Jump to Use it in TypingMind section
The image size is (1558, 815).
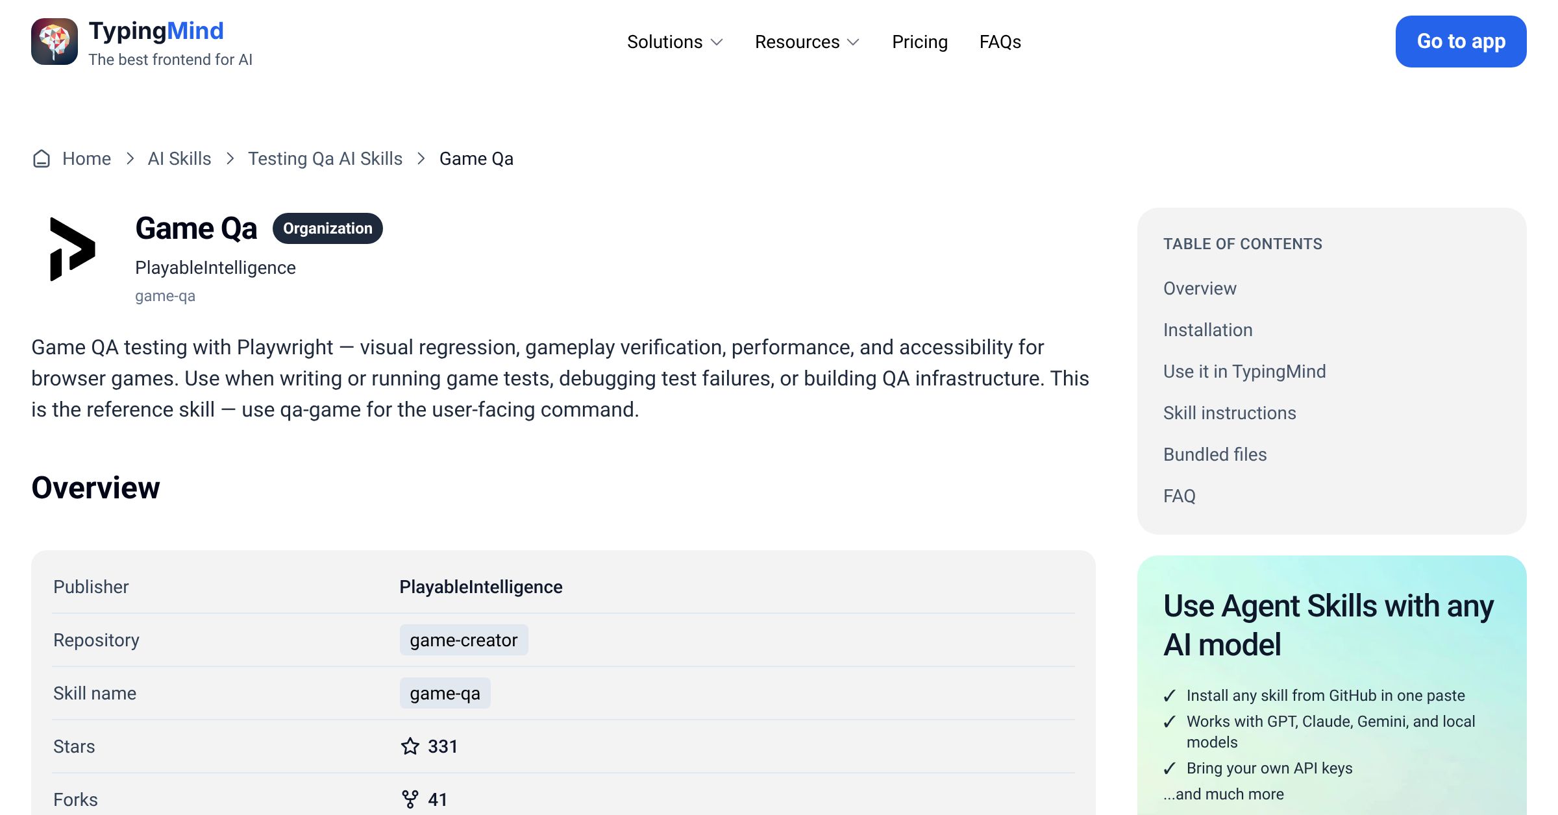[x=1244, y=371]
